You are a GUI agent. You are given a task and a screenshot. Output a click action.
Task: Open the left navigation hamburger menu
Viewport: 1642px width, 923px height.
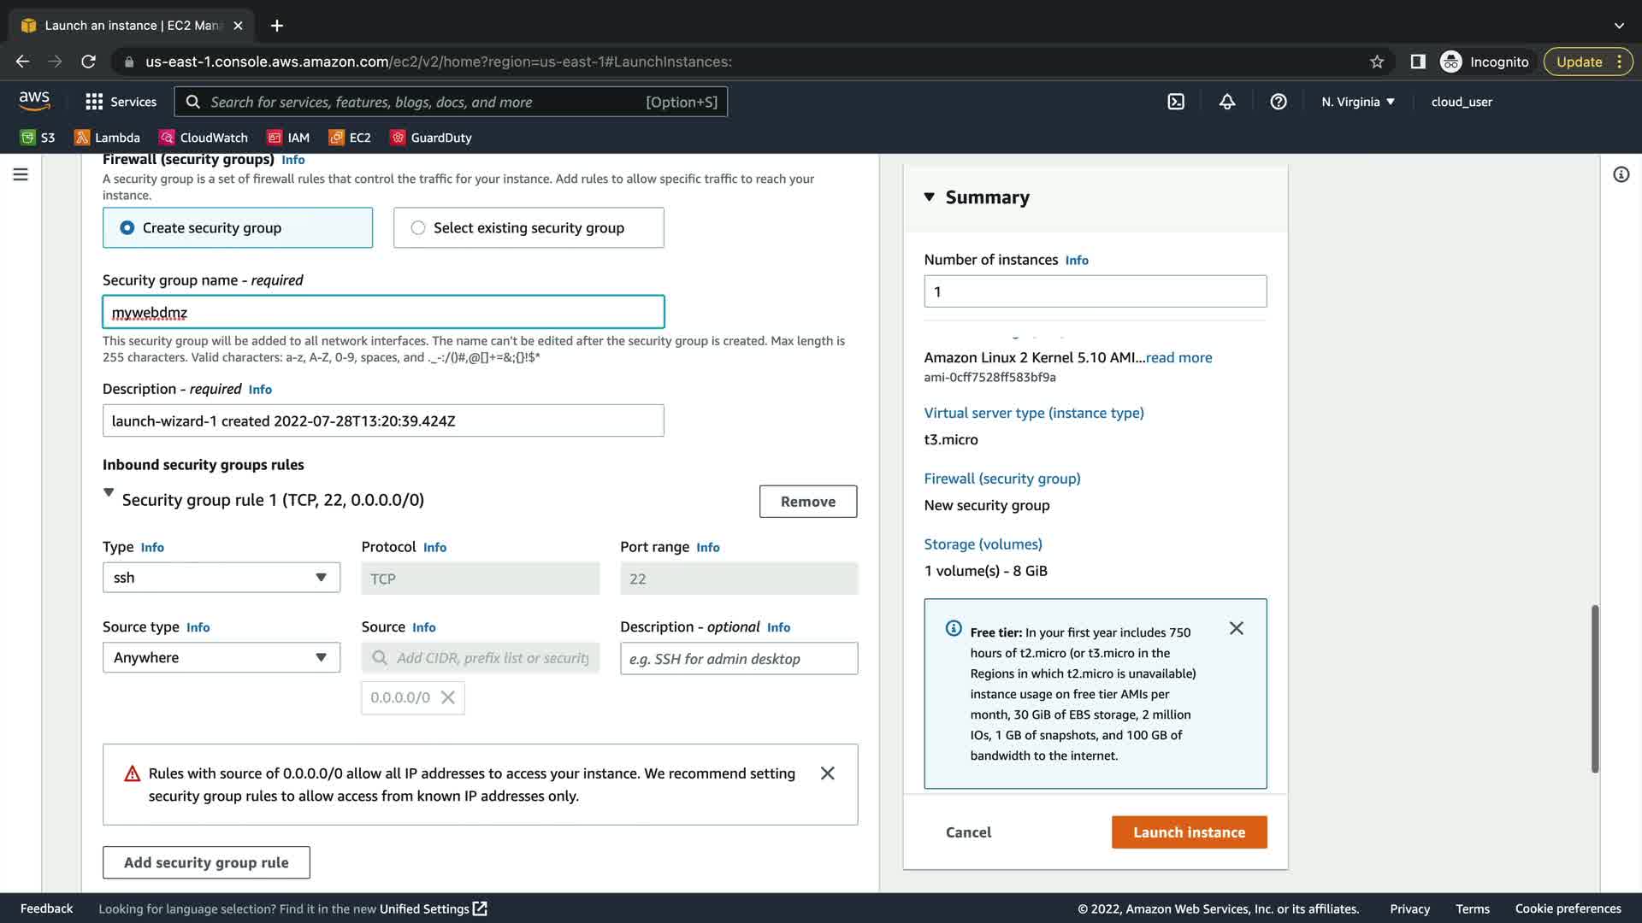(x=21, y=174)
